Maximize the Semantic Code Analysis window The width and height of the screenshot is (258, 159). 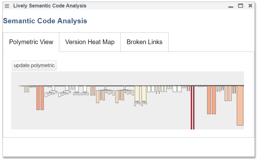[241, 6]
